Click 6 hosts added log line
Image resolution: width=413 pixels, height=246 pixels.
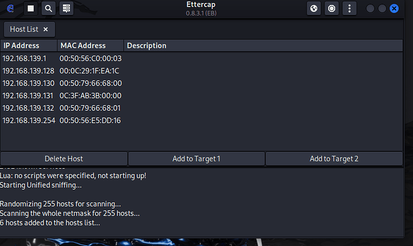pyautogui.click(x=50, y=223)
